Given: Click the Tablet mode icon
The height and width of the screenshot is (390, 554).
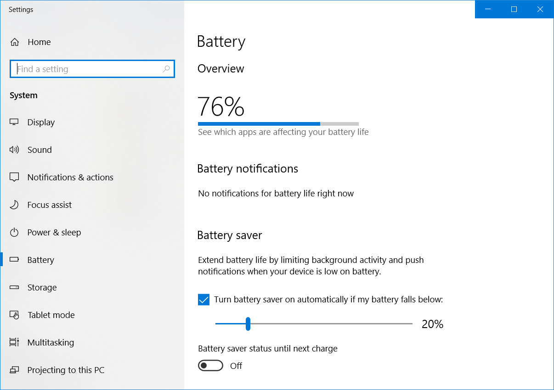Looking at the screenshot, I should coord(14,315).
